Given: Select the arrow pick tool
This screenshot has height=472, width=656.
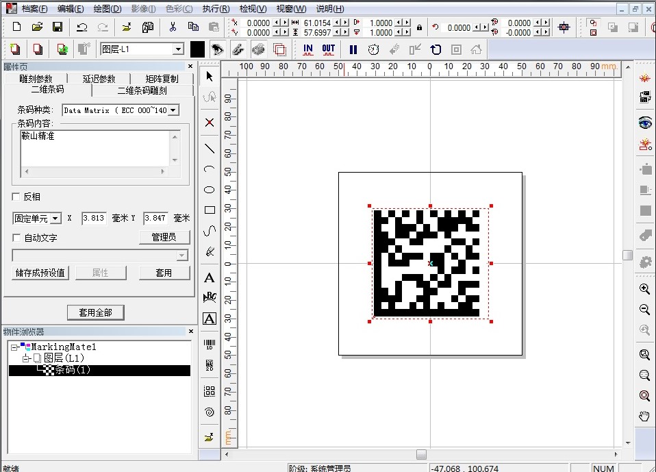Looking at the screenshot, I should pyautogui.click(x=210, y=76).
